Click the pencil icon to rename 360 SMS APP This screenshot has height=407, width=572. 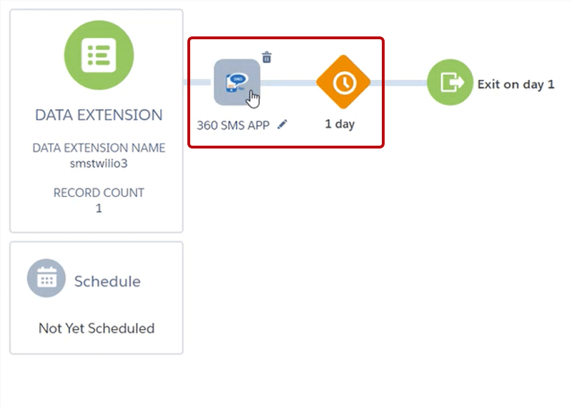282,124
